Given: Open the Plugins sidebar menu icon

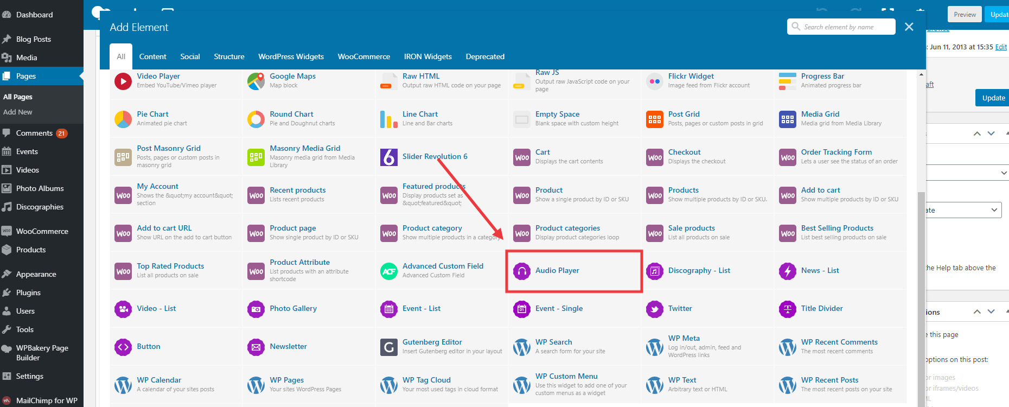Looking at the screenshot, I should (7, 292).
